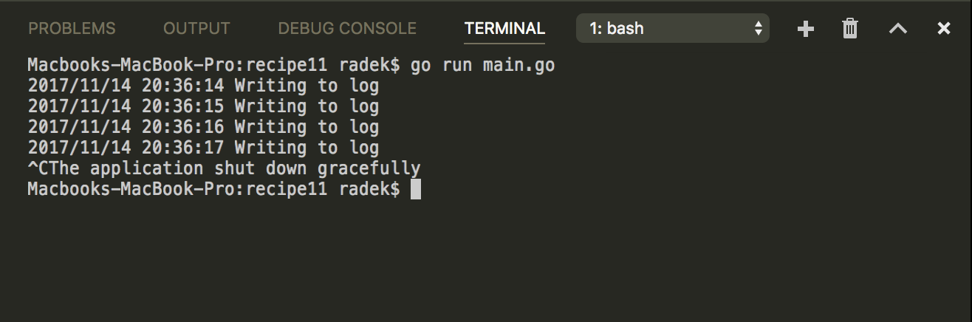Click the up-down arrows on bash selector

[x=758, y=29]
